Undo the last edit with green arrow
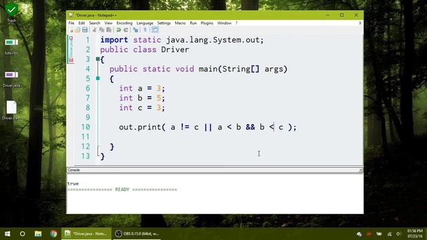This screenshot has height=240, width=427. coord(119,30)
